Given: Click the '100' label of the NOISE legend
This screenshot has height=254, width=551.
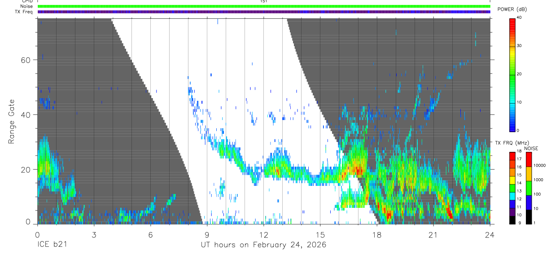Looking at the screenshot, I should [x=537, y=194].
